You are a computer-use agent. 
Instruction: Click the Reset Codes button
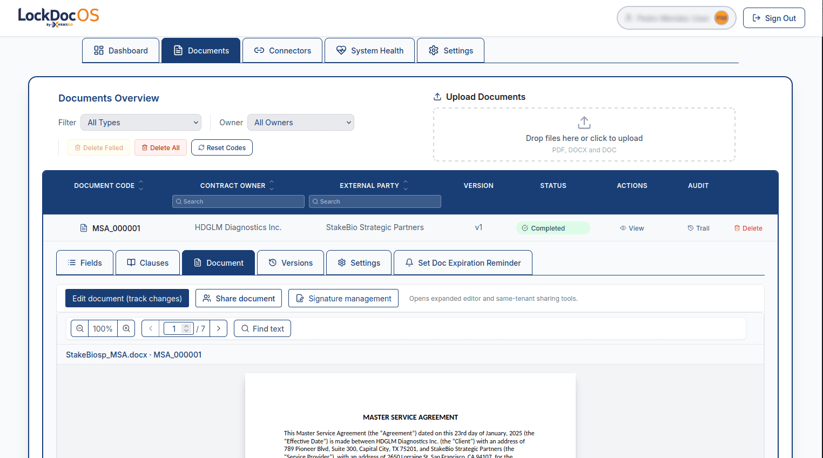click(x=222, y=147)
